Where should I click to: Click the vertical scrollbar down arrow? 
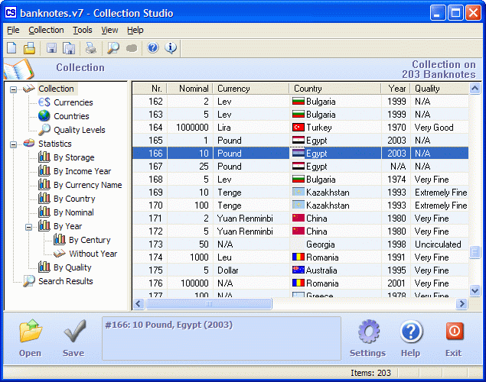coord(475,291)
